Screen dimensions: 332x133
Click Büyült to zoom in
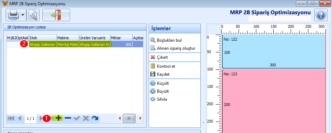[x=159, y=91]
